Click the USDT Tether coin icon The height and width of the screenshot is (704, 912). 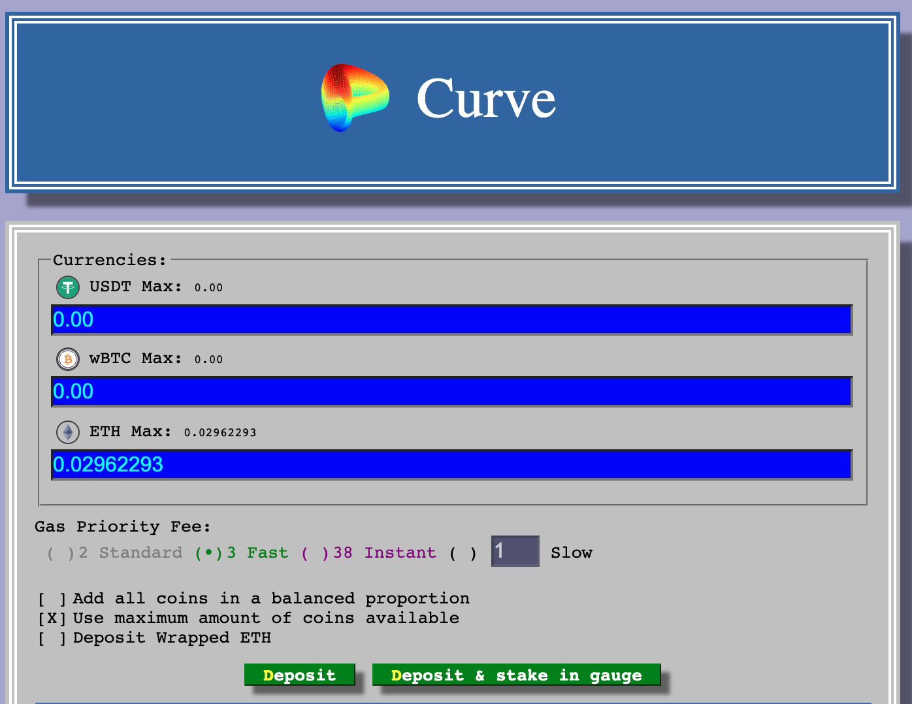(x=68, y=287)
